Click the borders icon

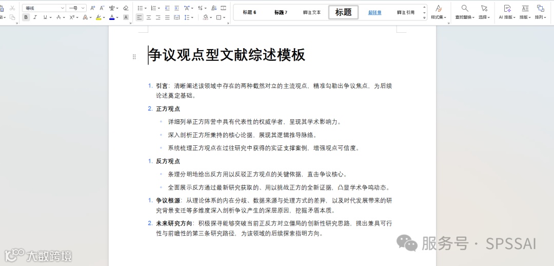point(219,17)
